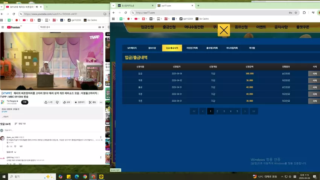
Task: Open the three-dot more actions menu under video
Action: pos(101,102)
